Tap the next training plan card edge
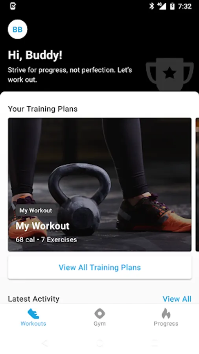Viewport: 199px width, 354px height. click(197, 184)
